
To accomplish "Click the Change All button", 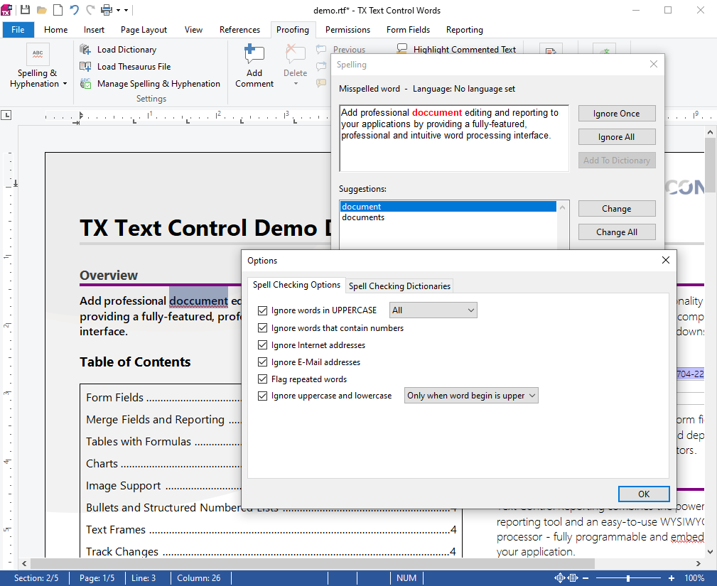I will 616,232.
